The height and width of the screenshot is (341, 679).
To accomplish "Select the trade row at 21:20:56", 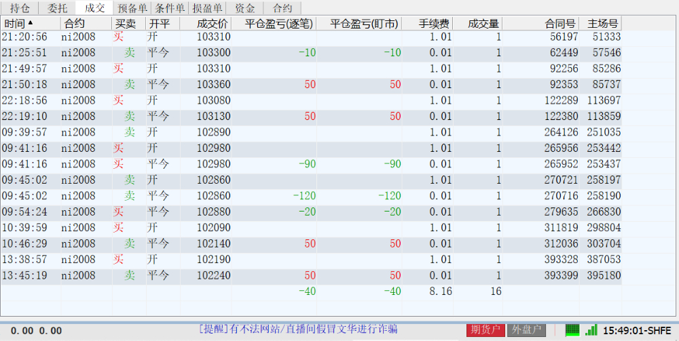I will coord(311,37).
